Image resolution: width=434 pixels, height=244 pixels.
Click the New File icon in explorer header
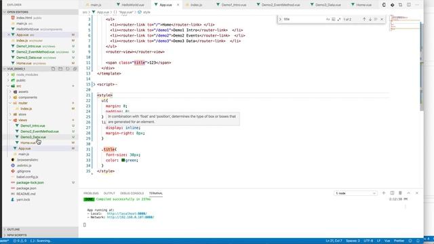tap(53, 68)
